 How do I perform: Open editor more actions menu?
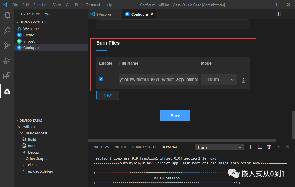pyautogui.click(x=287, y=14)
